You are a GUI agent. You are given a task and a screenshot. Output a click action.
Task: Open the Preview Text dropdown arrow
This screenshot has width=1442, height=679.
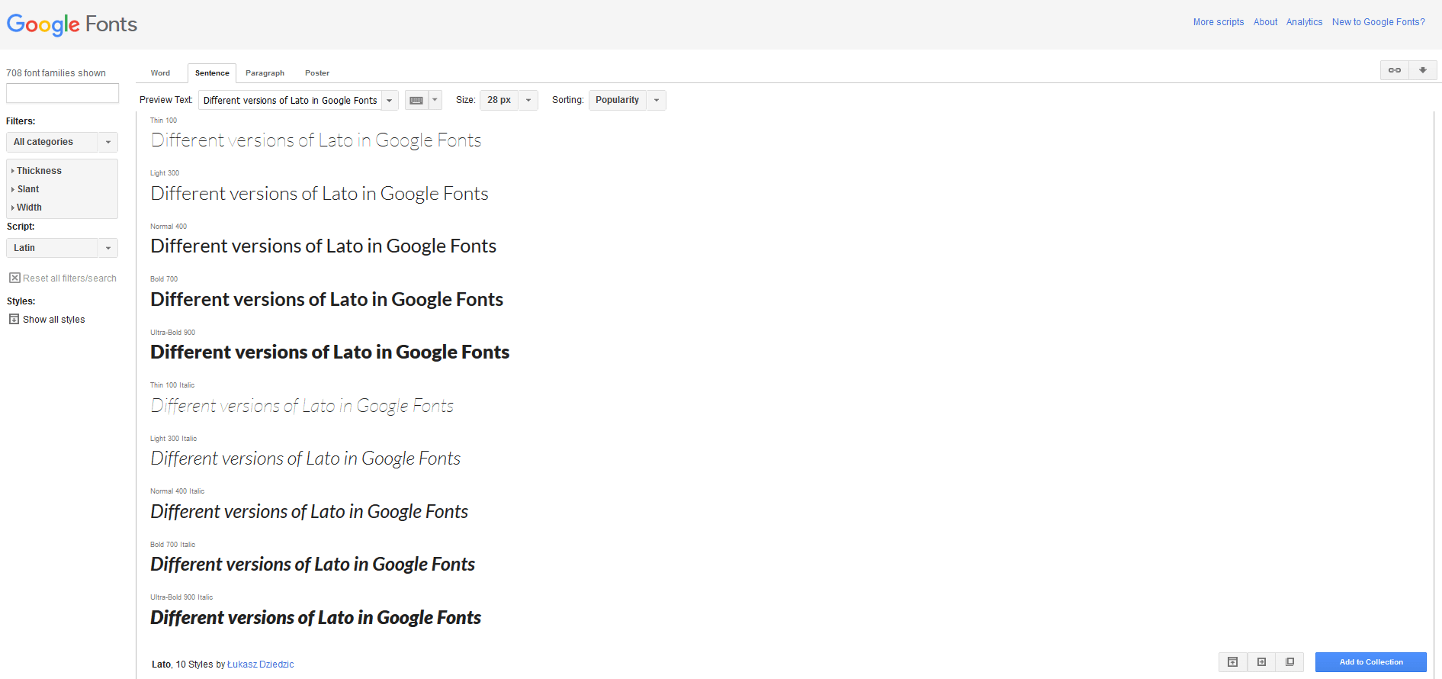[x=390, y=100]
